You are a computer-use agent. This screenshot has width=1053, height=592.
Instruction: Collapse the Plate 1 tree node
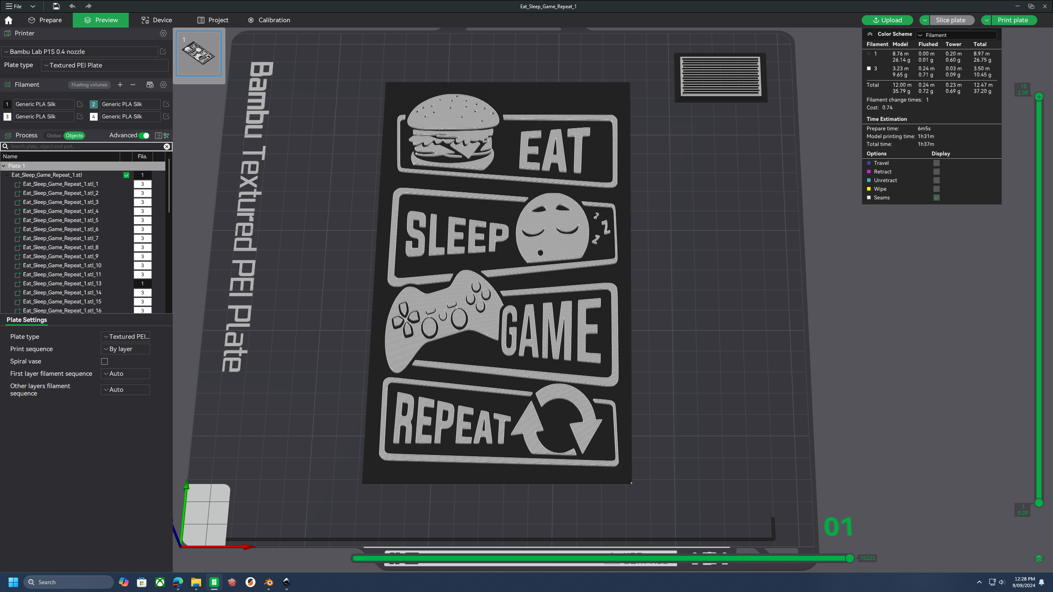[x=4, y=166]
